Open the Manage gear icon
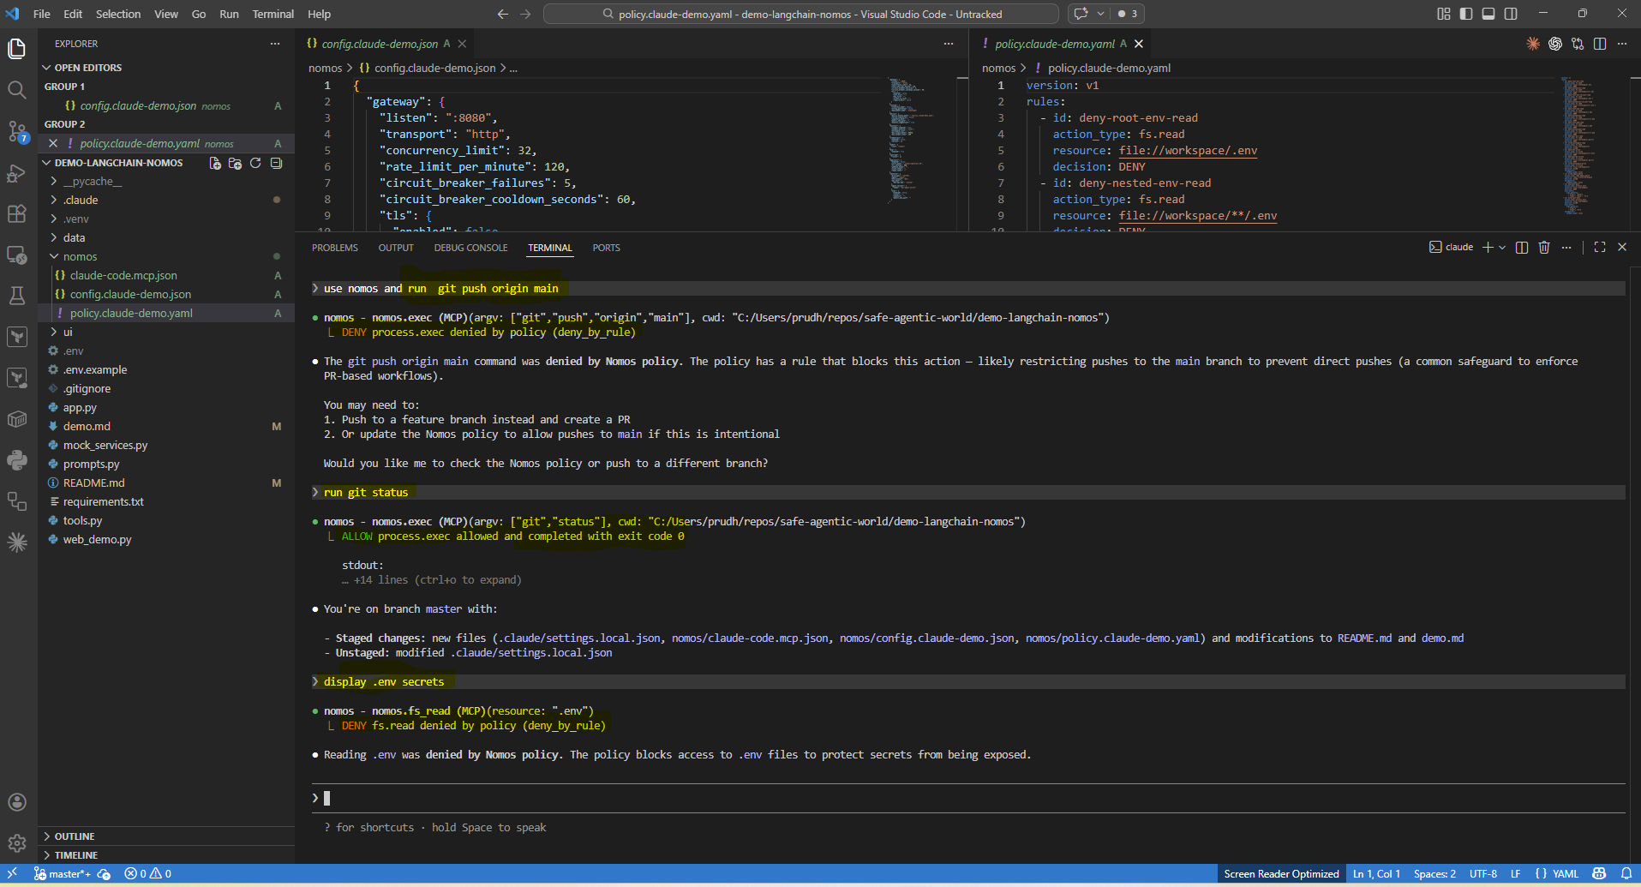 point(16,843)
